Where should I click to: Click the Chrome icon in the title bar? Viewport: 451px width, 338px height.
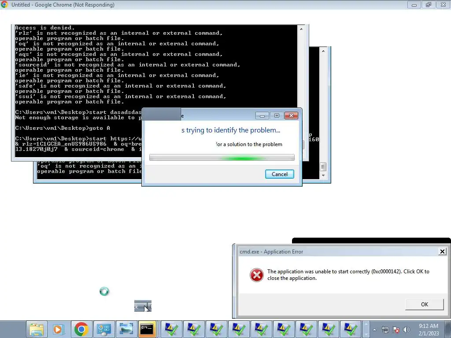[x=4, y=4]
